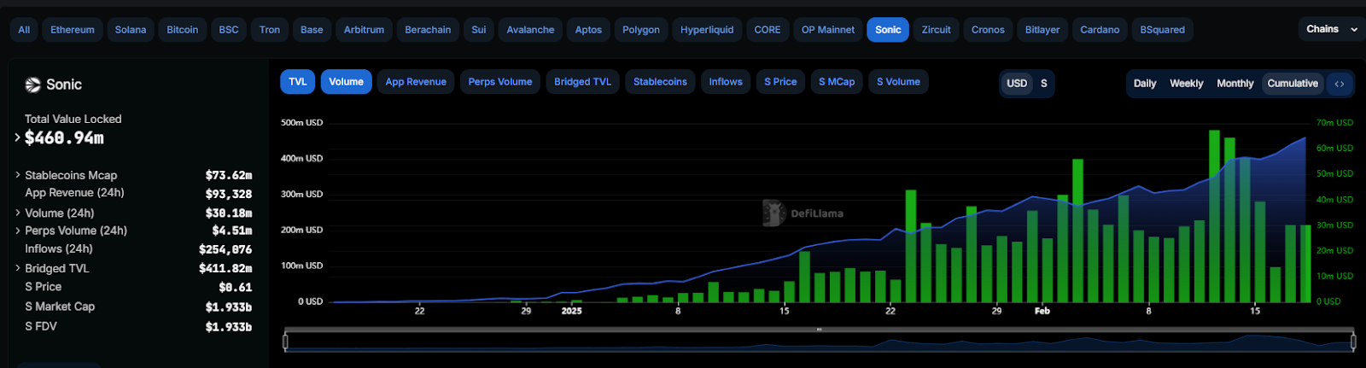Click the $254,076 inflows value
Viewport: 1366px width, 368px height.
(x=225, y=249)
